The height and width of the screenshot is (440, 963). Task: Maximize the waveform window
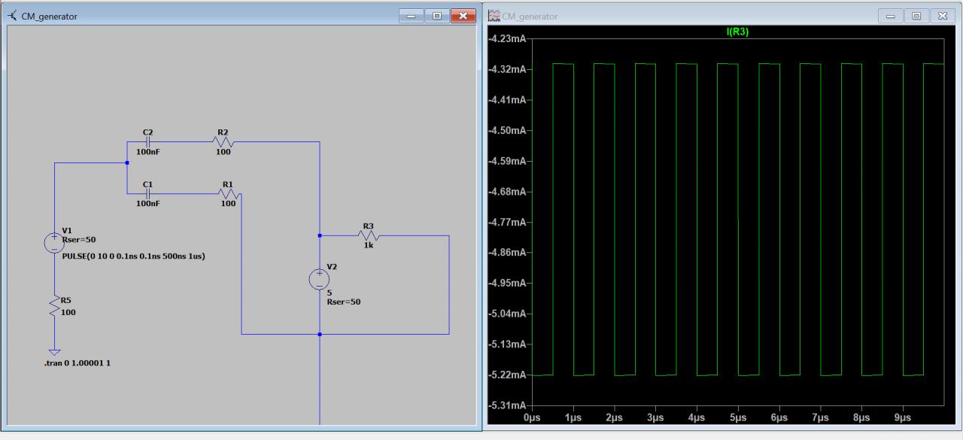[916, 16]
